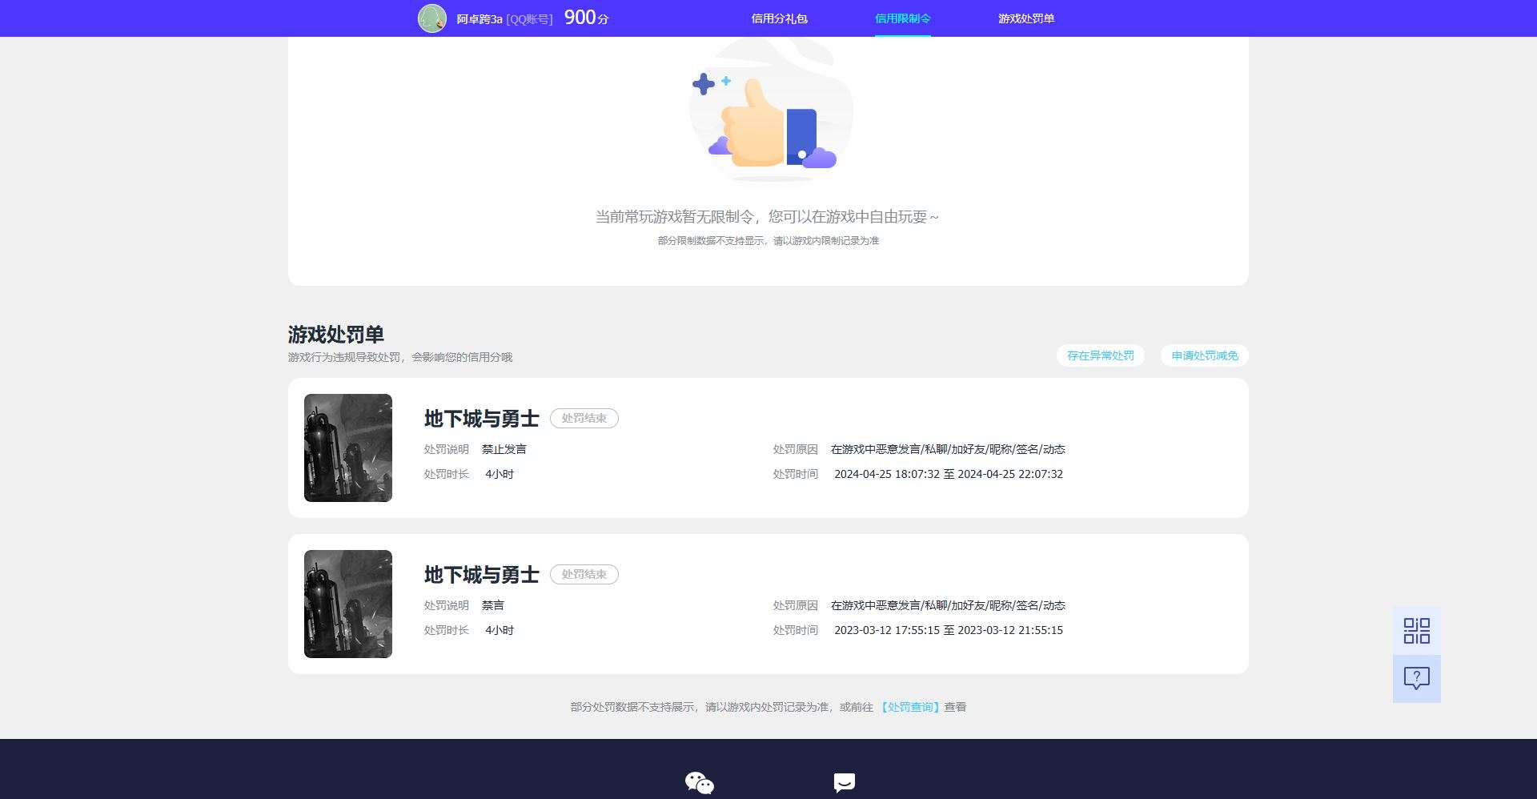Click 4小时 duration on 2023 penalty card
This screenshot has width=1537, height=799.
(500, 630)
